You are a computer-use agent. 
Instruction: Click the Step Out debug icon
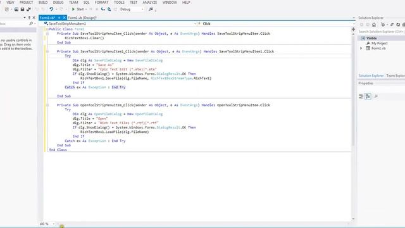point(115,9)
